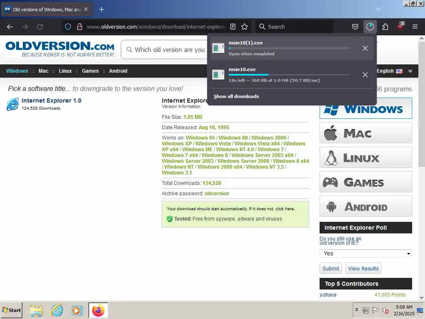Open a new tab with plus icon
425x319 pixels.
click(102, 10)
